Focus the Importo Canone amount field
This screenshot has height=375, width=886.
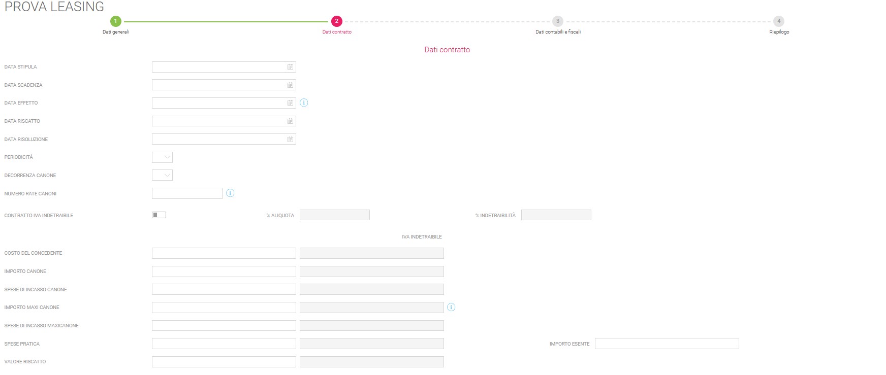click(224, 271)
